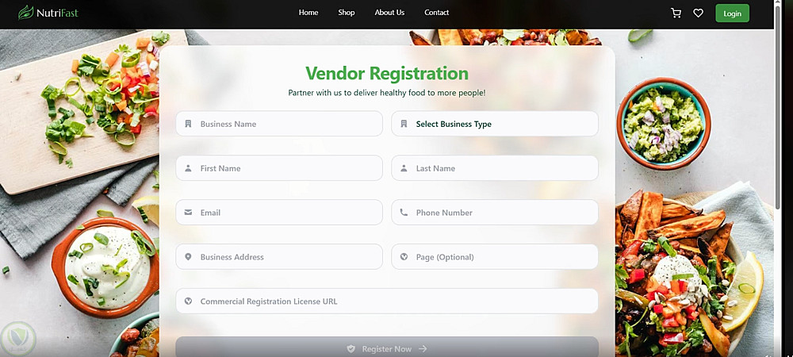The width and height of the screenshot is (793, 357).
Task: Click the person icon in Last Name field
Action: 404,168
